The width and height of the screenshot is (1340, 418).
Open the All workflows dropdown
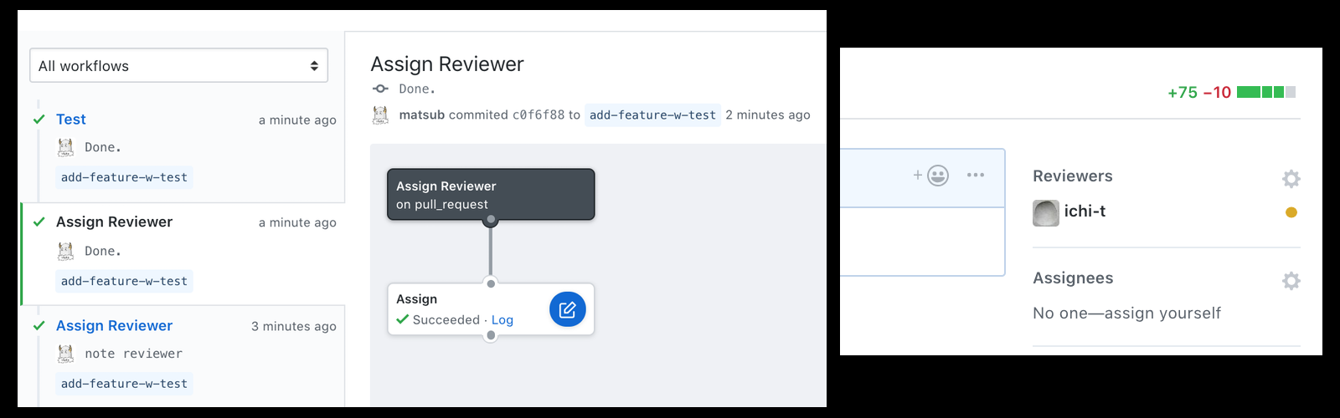point(178,65)
